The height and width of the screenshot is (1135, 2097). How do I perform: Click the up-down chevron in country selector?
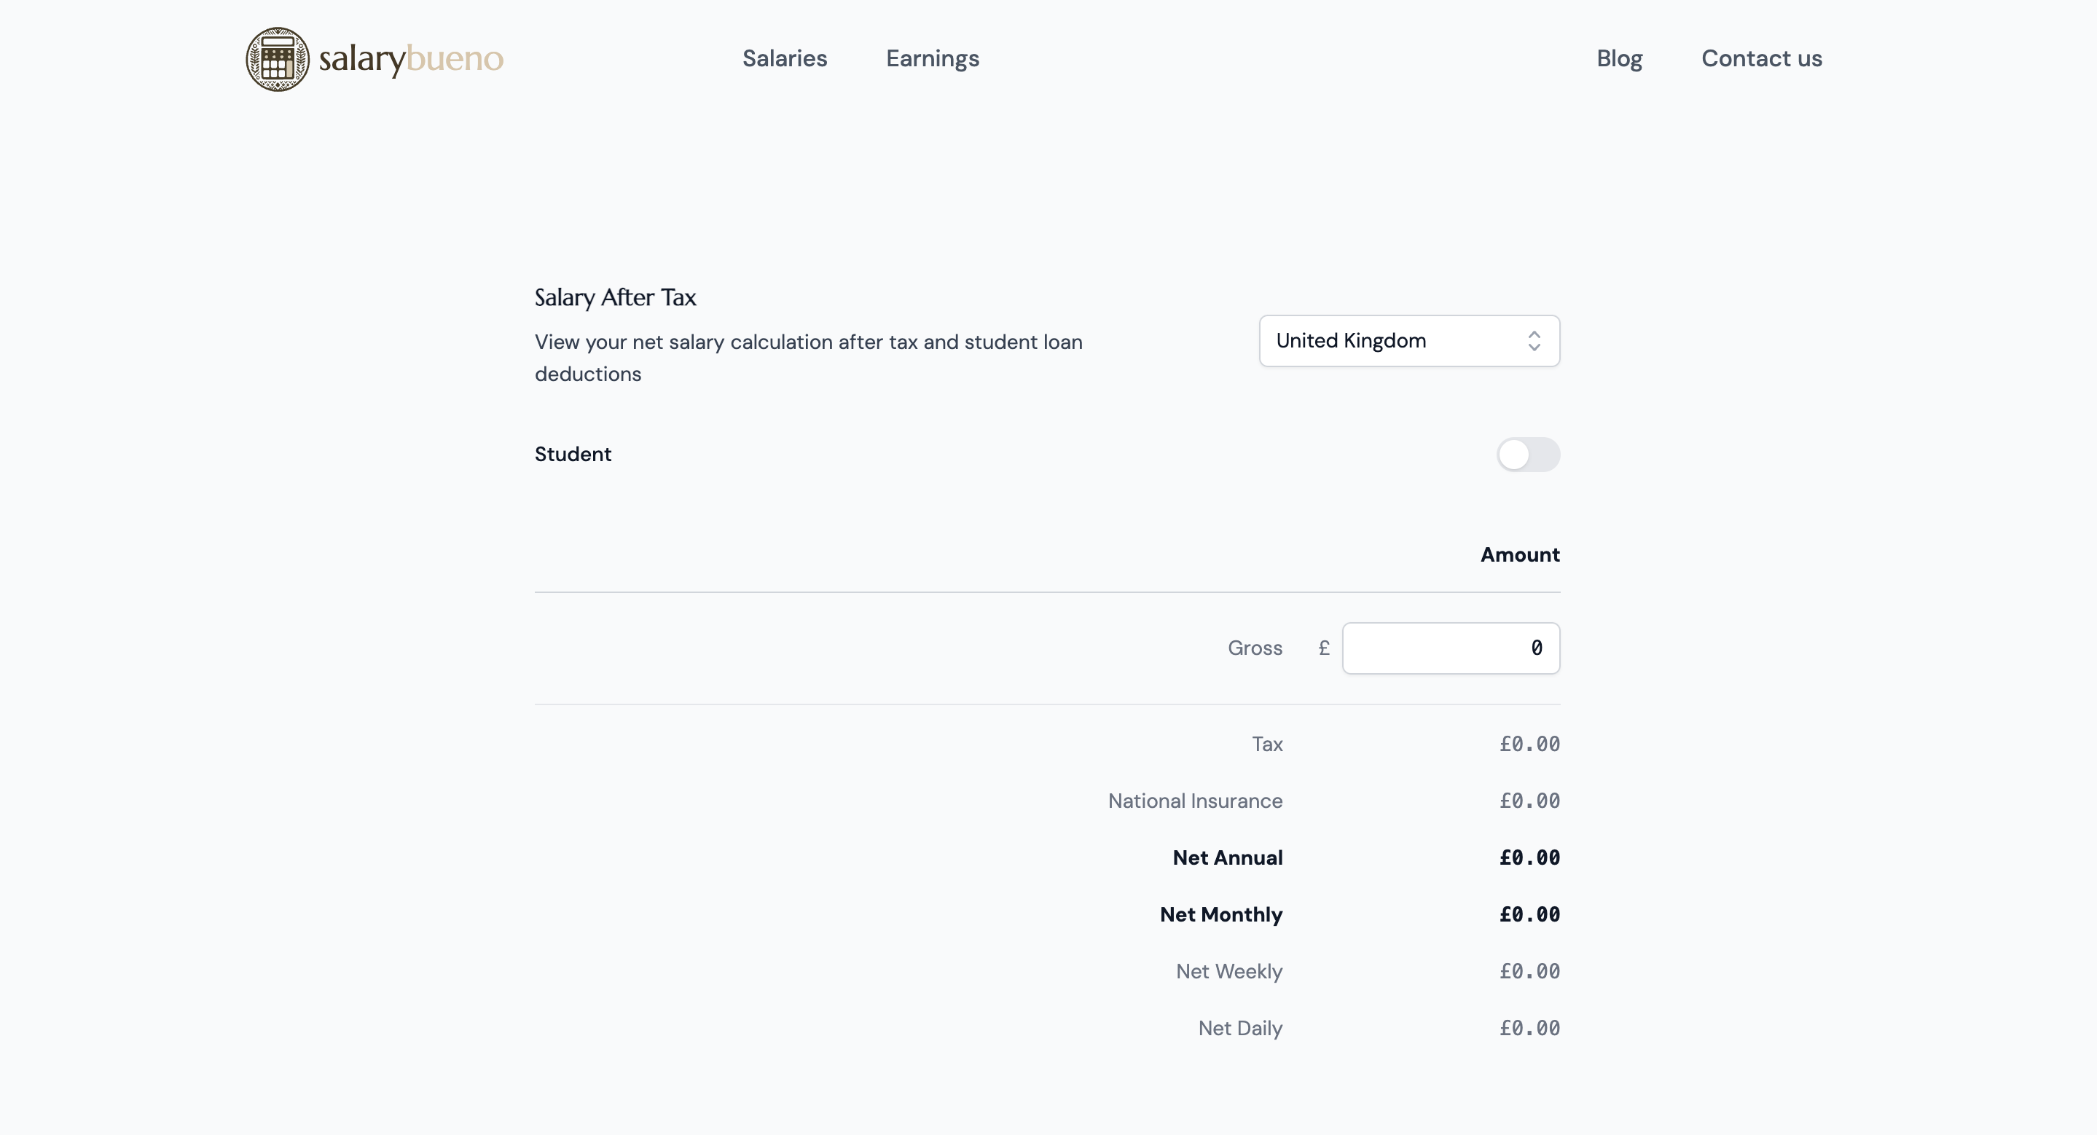pyautogui.click(x=1534, y=341)
